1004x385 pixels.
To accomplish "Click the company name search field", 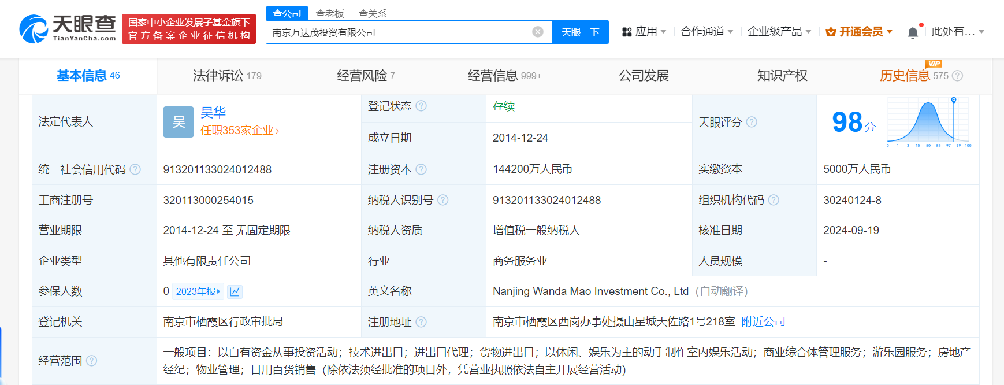I will (x=399, y=32).
